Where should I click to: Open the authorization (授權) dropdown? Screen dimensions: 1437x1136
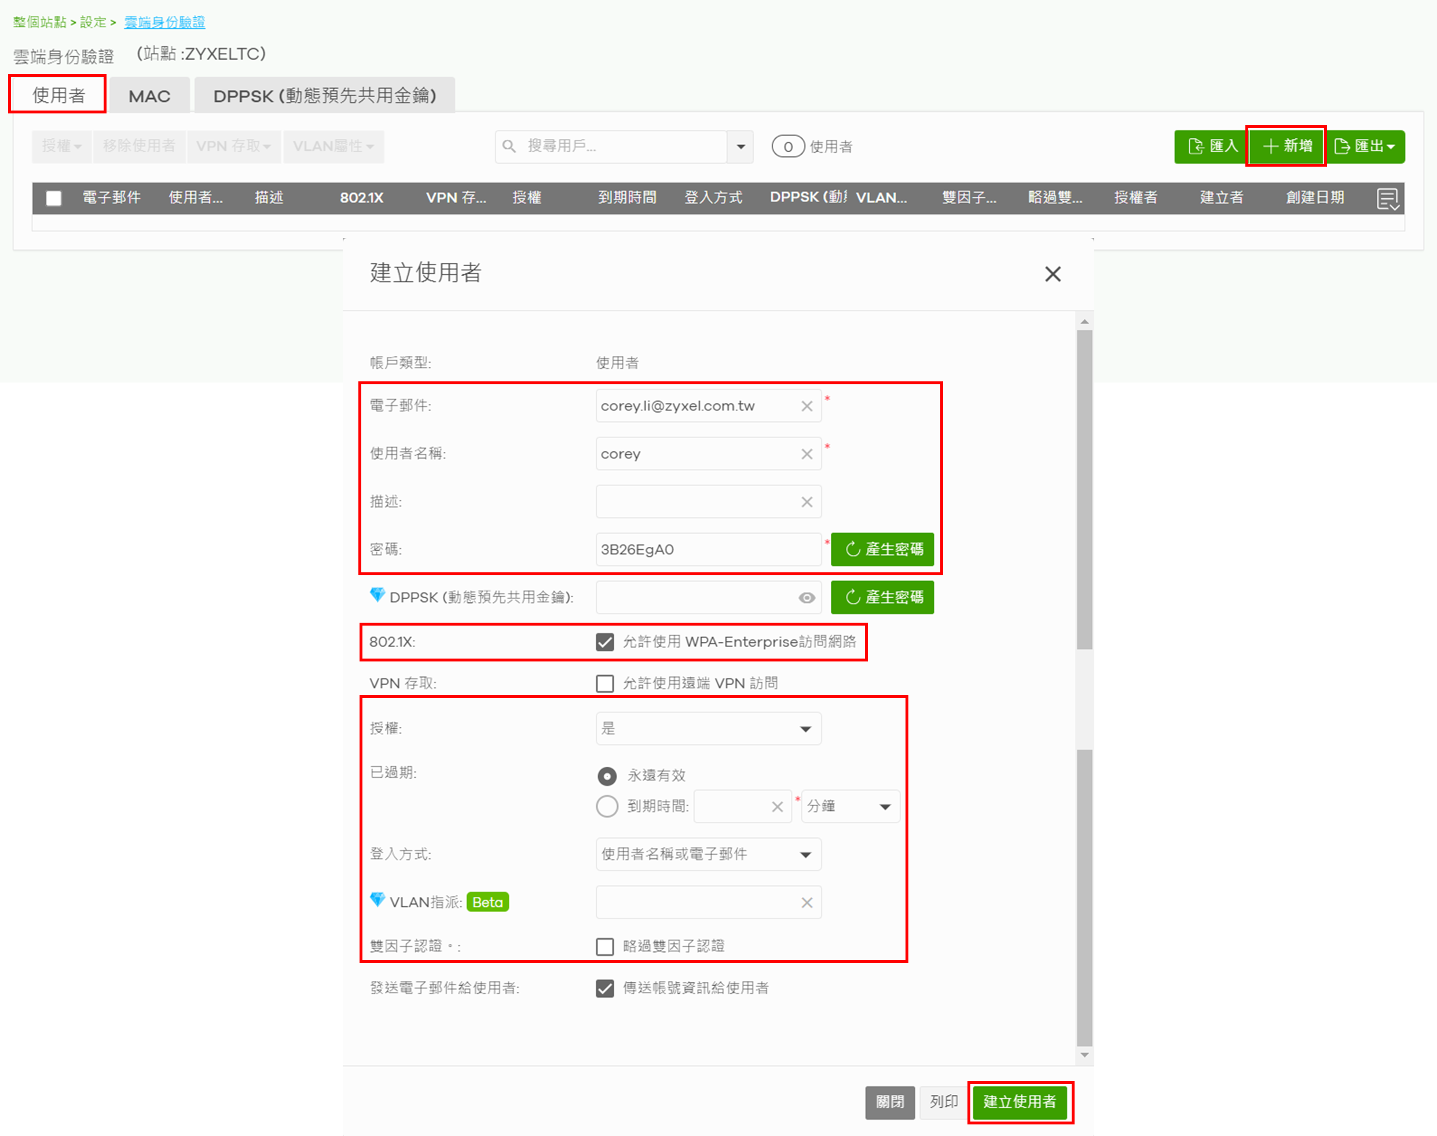tap(709, 729)
